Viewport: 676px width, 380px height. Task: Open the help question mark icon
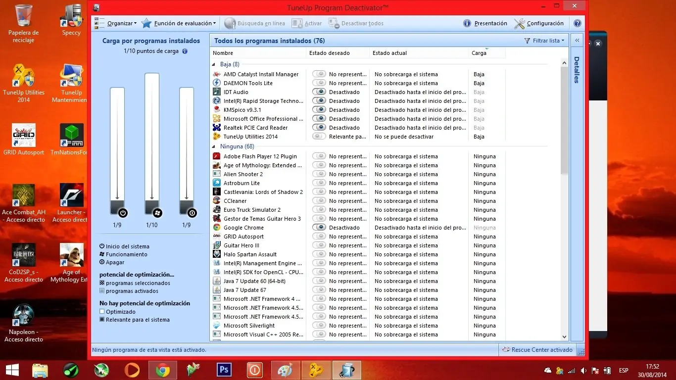click(x=577, y=23)
